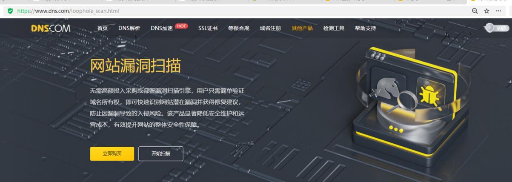Click the 开始扫描 button
This screenshot has width=512, height=182.
point(161,154)
